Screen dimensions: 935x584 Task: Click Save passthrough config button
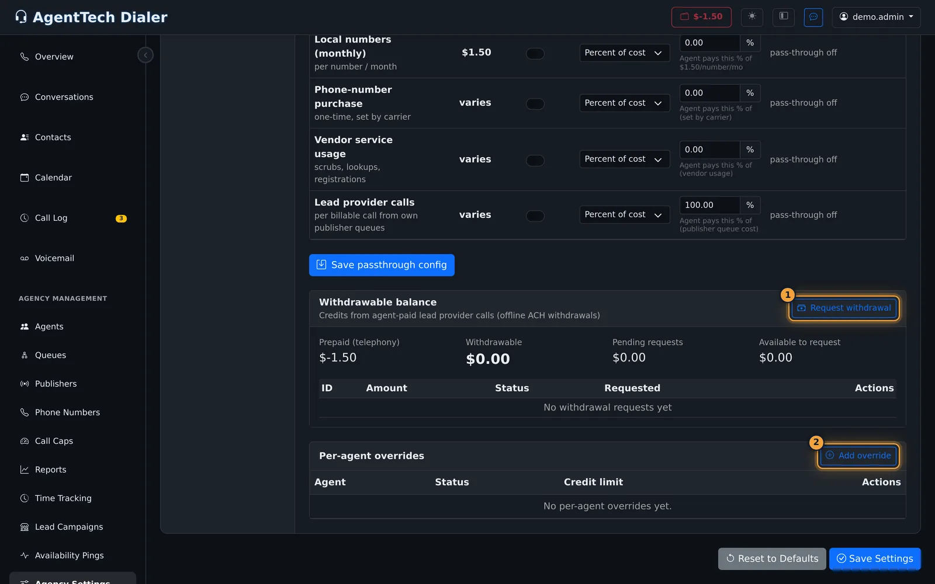pyautogui.click(x=382, y=265)
